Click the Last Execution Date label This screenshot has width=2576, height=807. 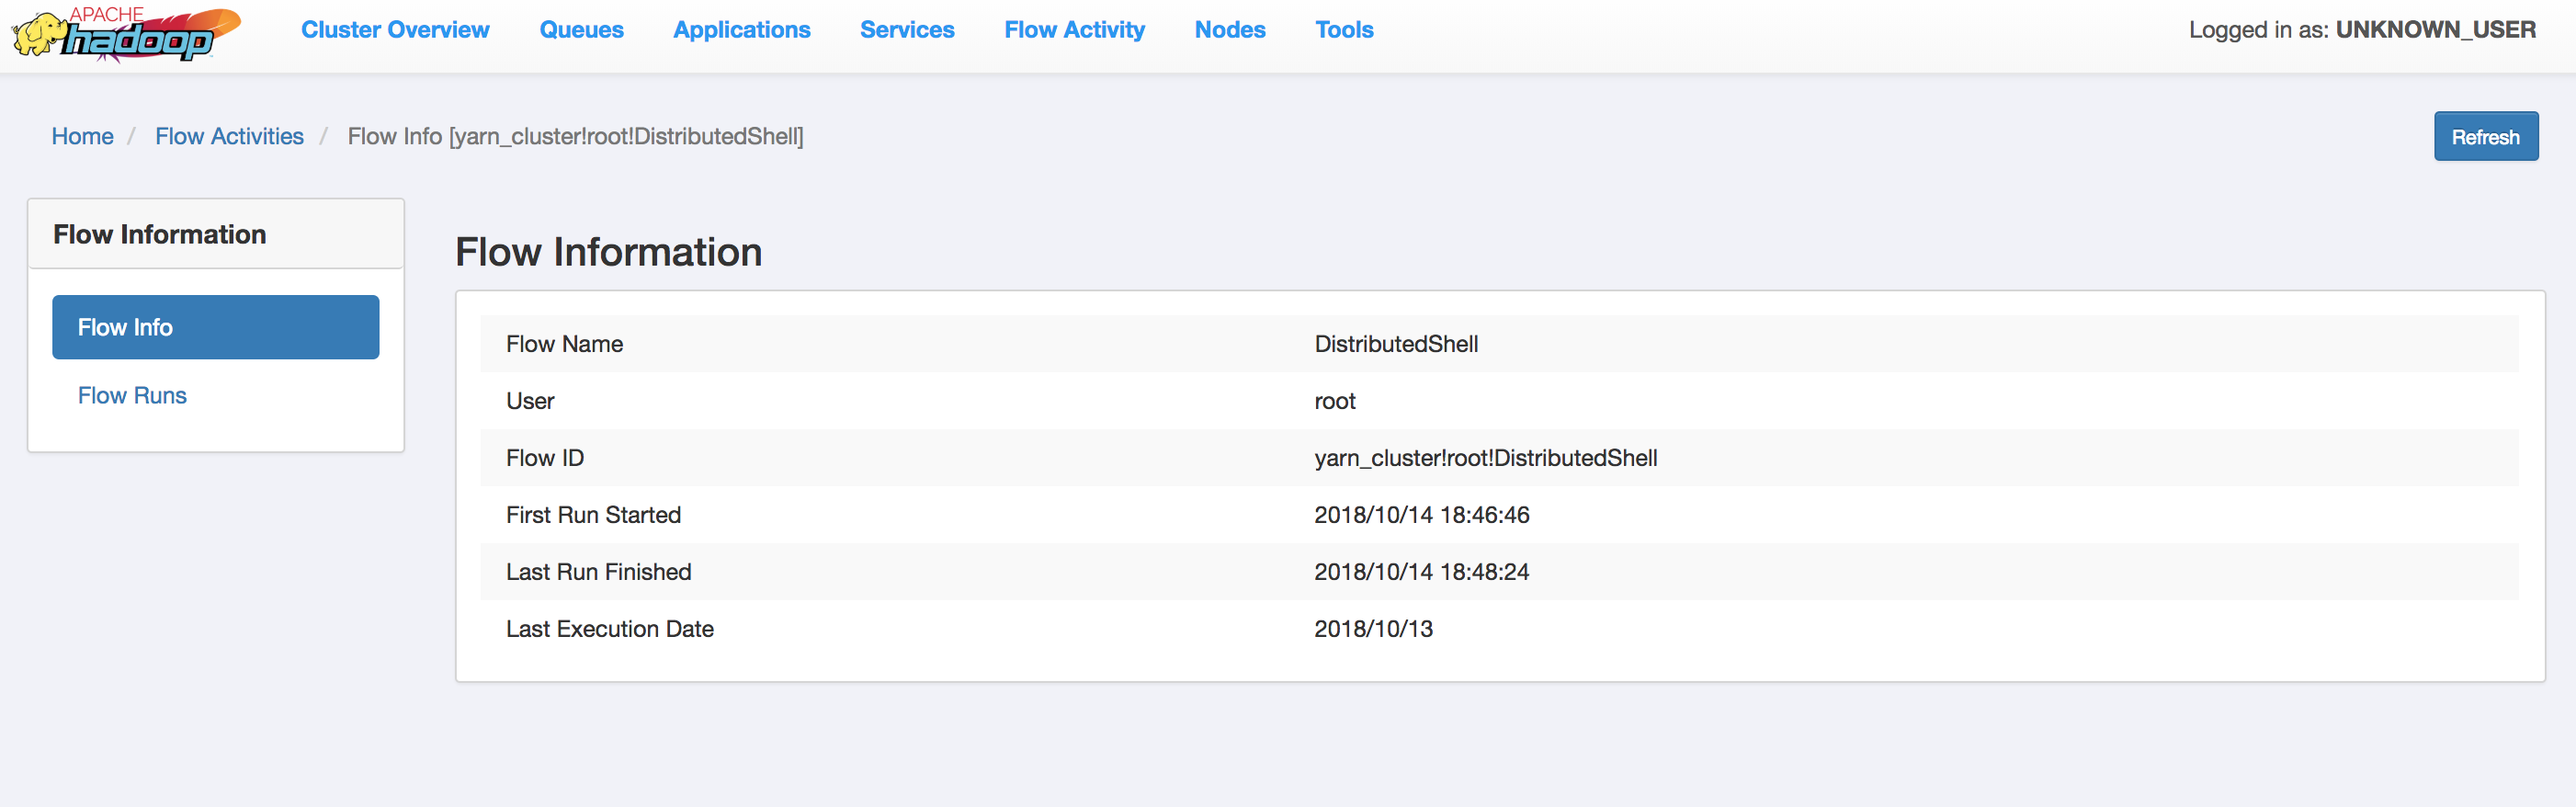(610, 629)
